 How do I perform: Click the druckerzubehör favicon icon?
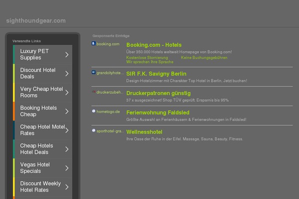pos(94,92)
